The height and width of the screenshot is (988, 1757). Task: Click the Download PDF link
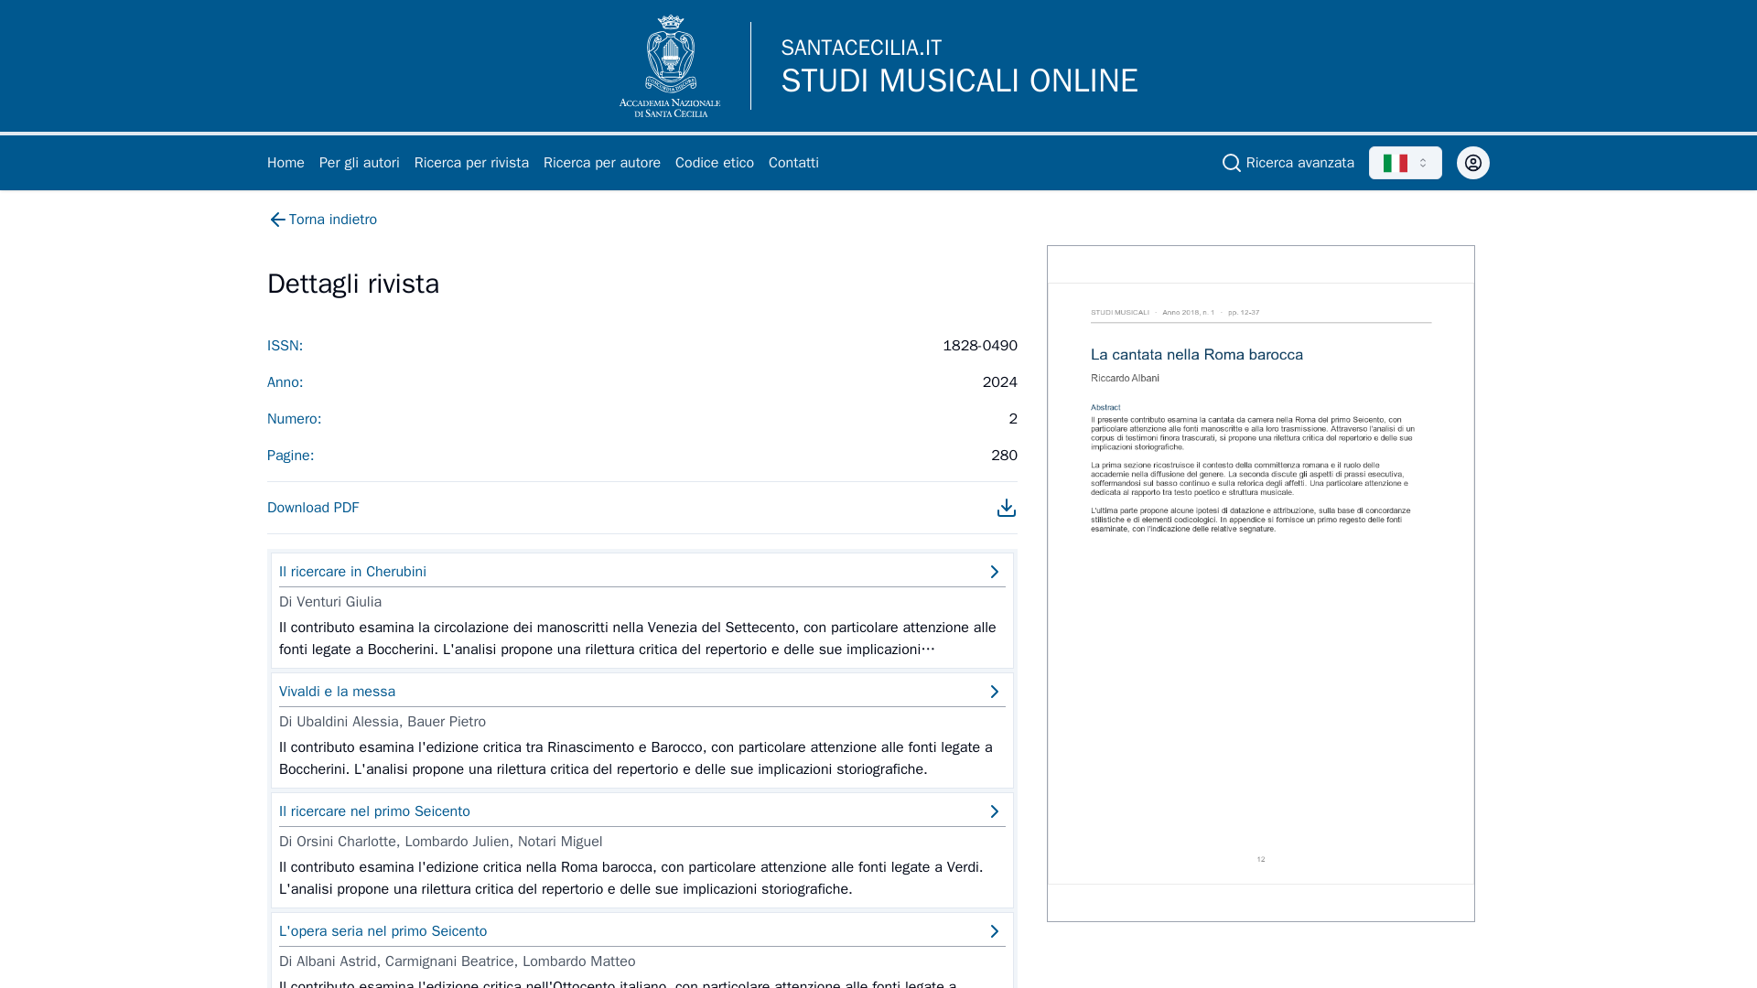point(313,508)
